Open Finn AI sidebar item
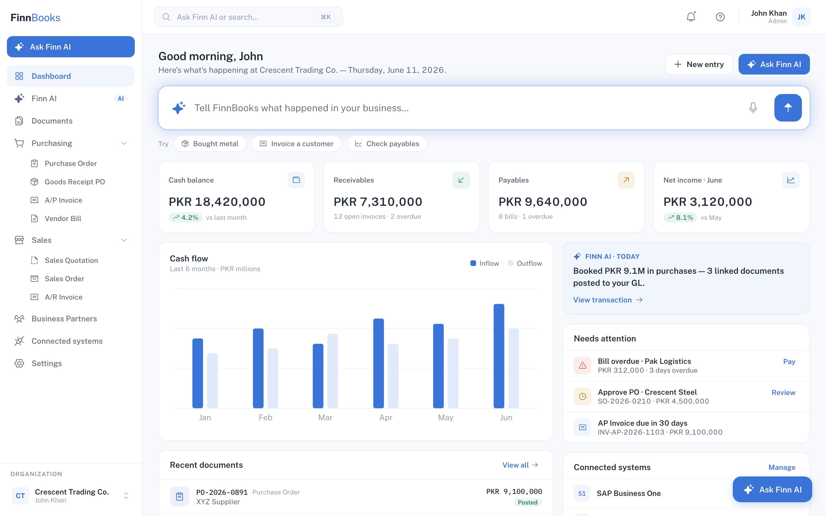This screenshot has height=516, width=826. click(71, 98)
